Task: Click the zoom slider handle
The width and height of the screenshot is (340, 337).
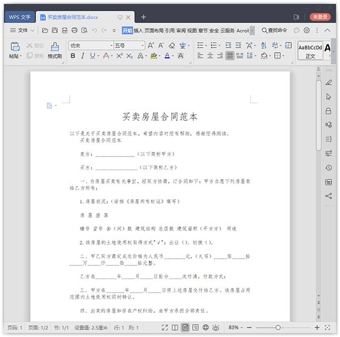Action: point(278,327)
